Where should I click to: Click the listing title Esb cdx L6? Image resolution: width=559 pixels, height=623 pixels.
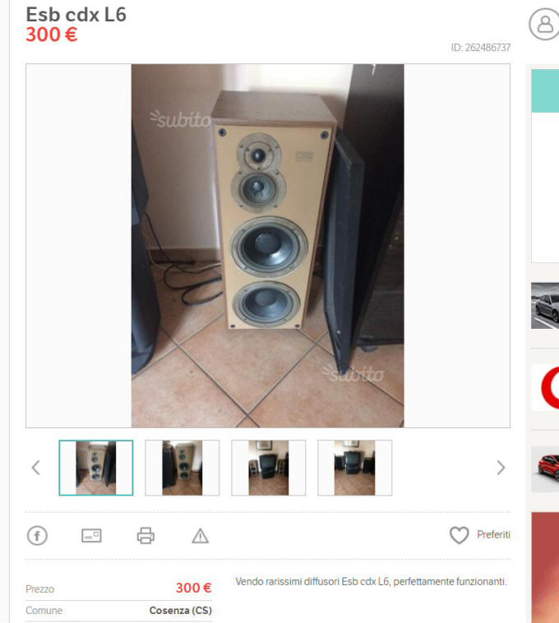[76, 15]
